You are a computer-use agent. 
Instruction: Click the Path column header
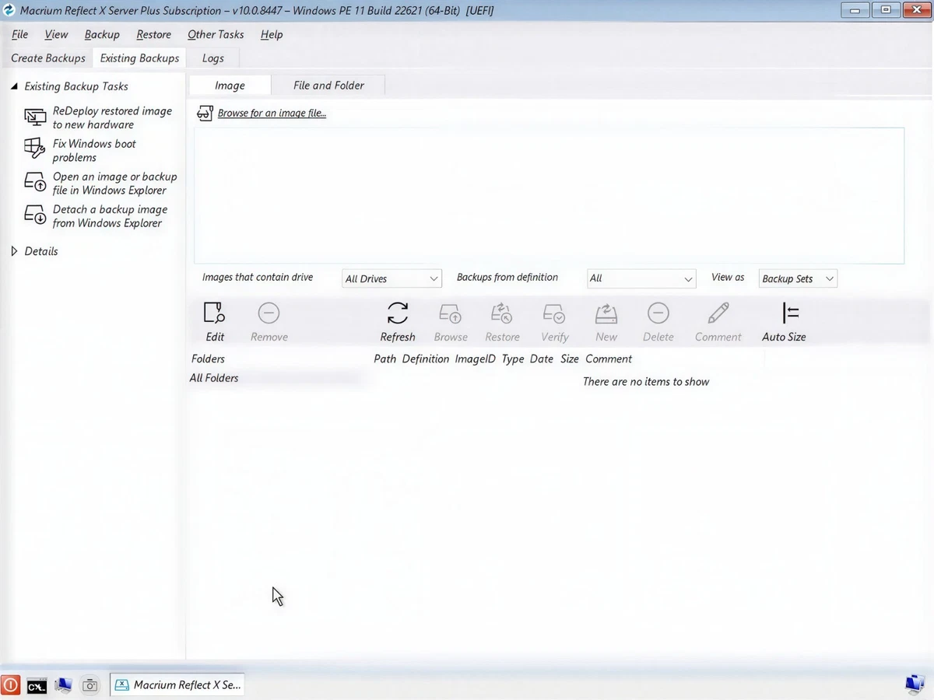(384, 359)
